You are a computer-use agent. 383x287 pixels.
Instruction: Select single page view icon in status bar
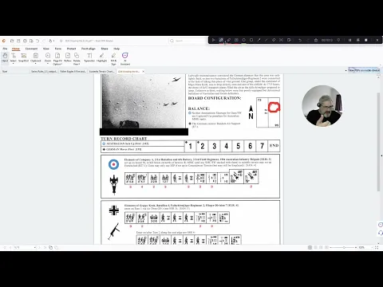pyautogui.click(x=310, y=247)
